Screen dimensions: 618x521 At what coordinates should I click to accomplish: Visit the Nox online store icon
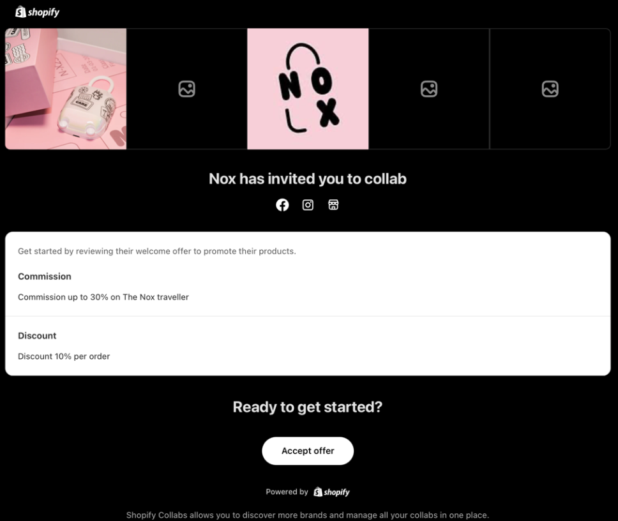coord(333,204)
